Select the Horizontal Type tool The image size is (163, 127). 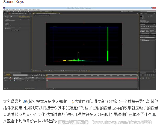coord(22,11)
